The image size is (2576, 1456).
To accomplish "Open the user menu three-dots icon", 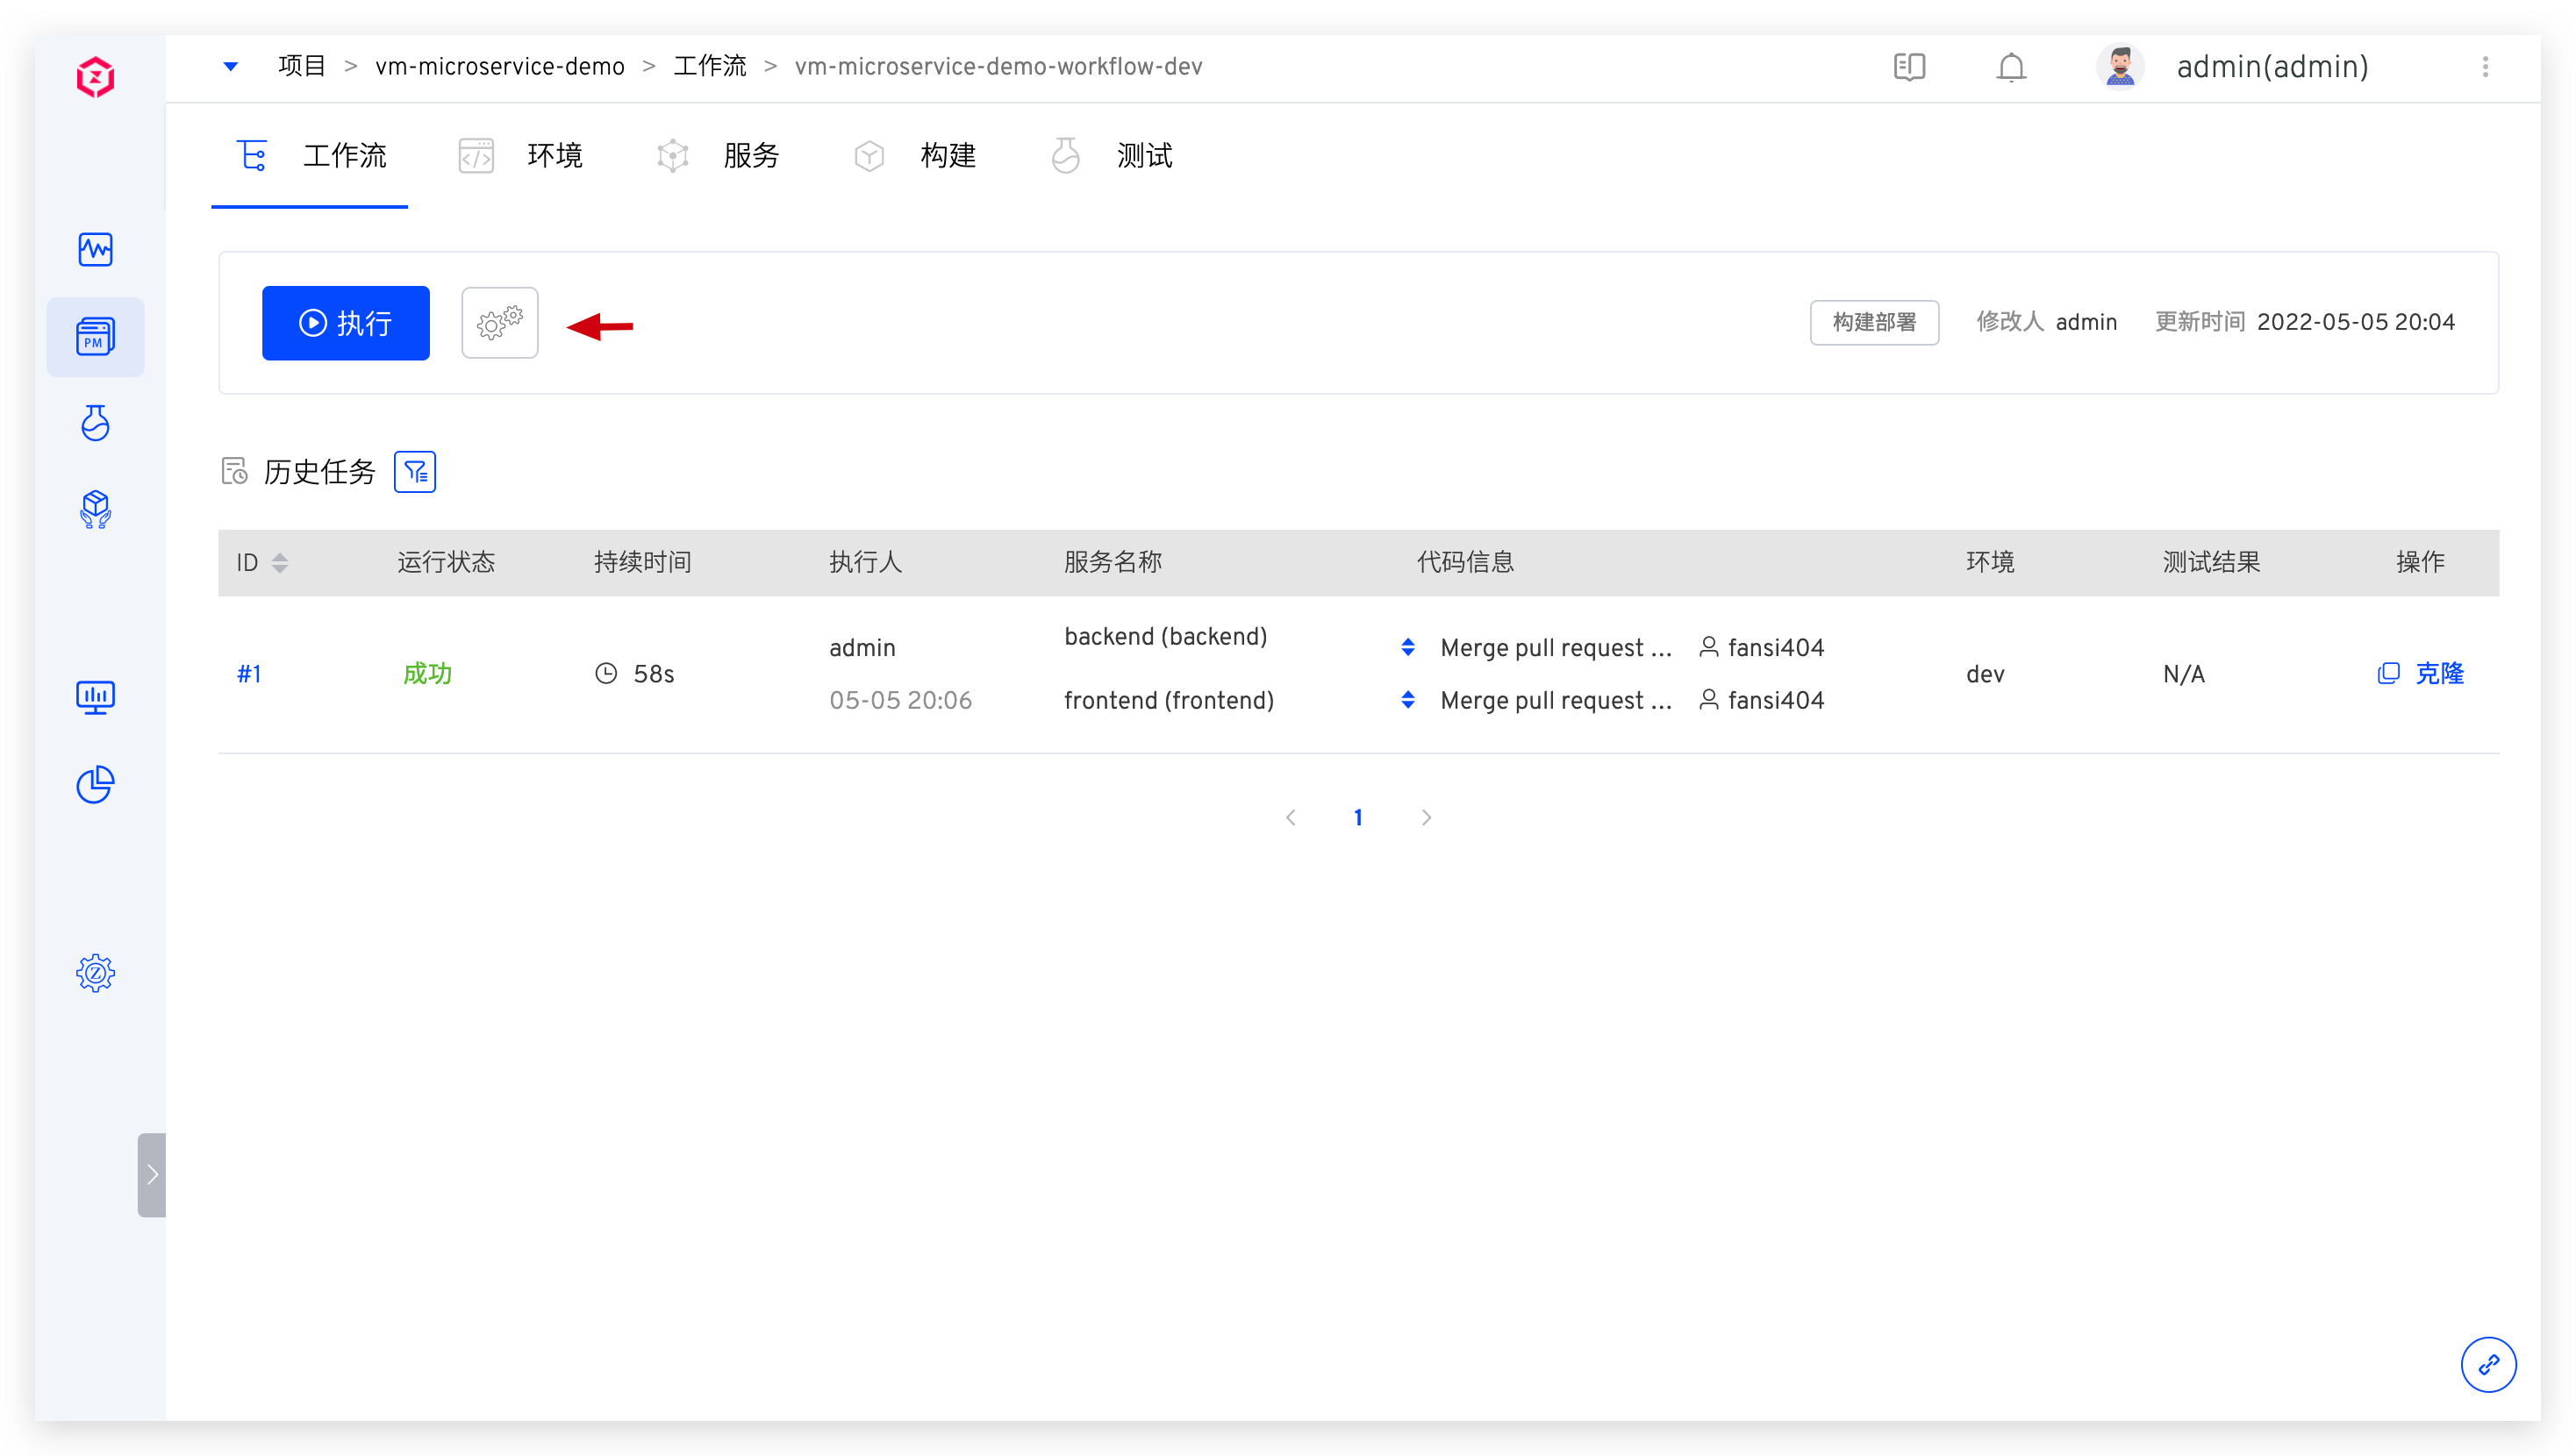I will (x=2484, y=67).
